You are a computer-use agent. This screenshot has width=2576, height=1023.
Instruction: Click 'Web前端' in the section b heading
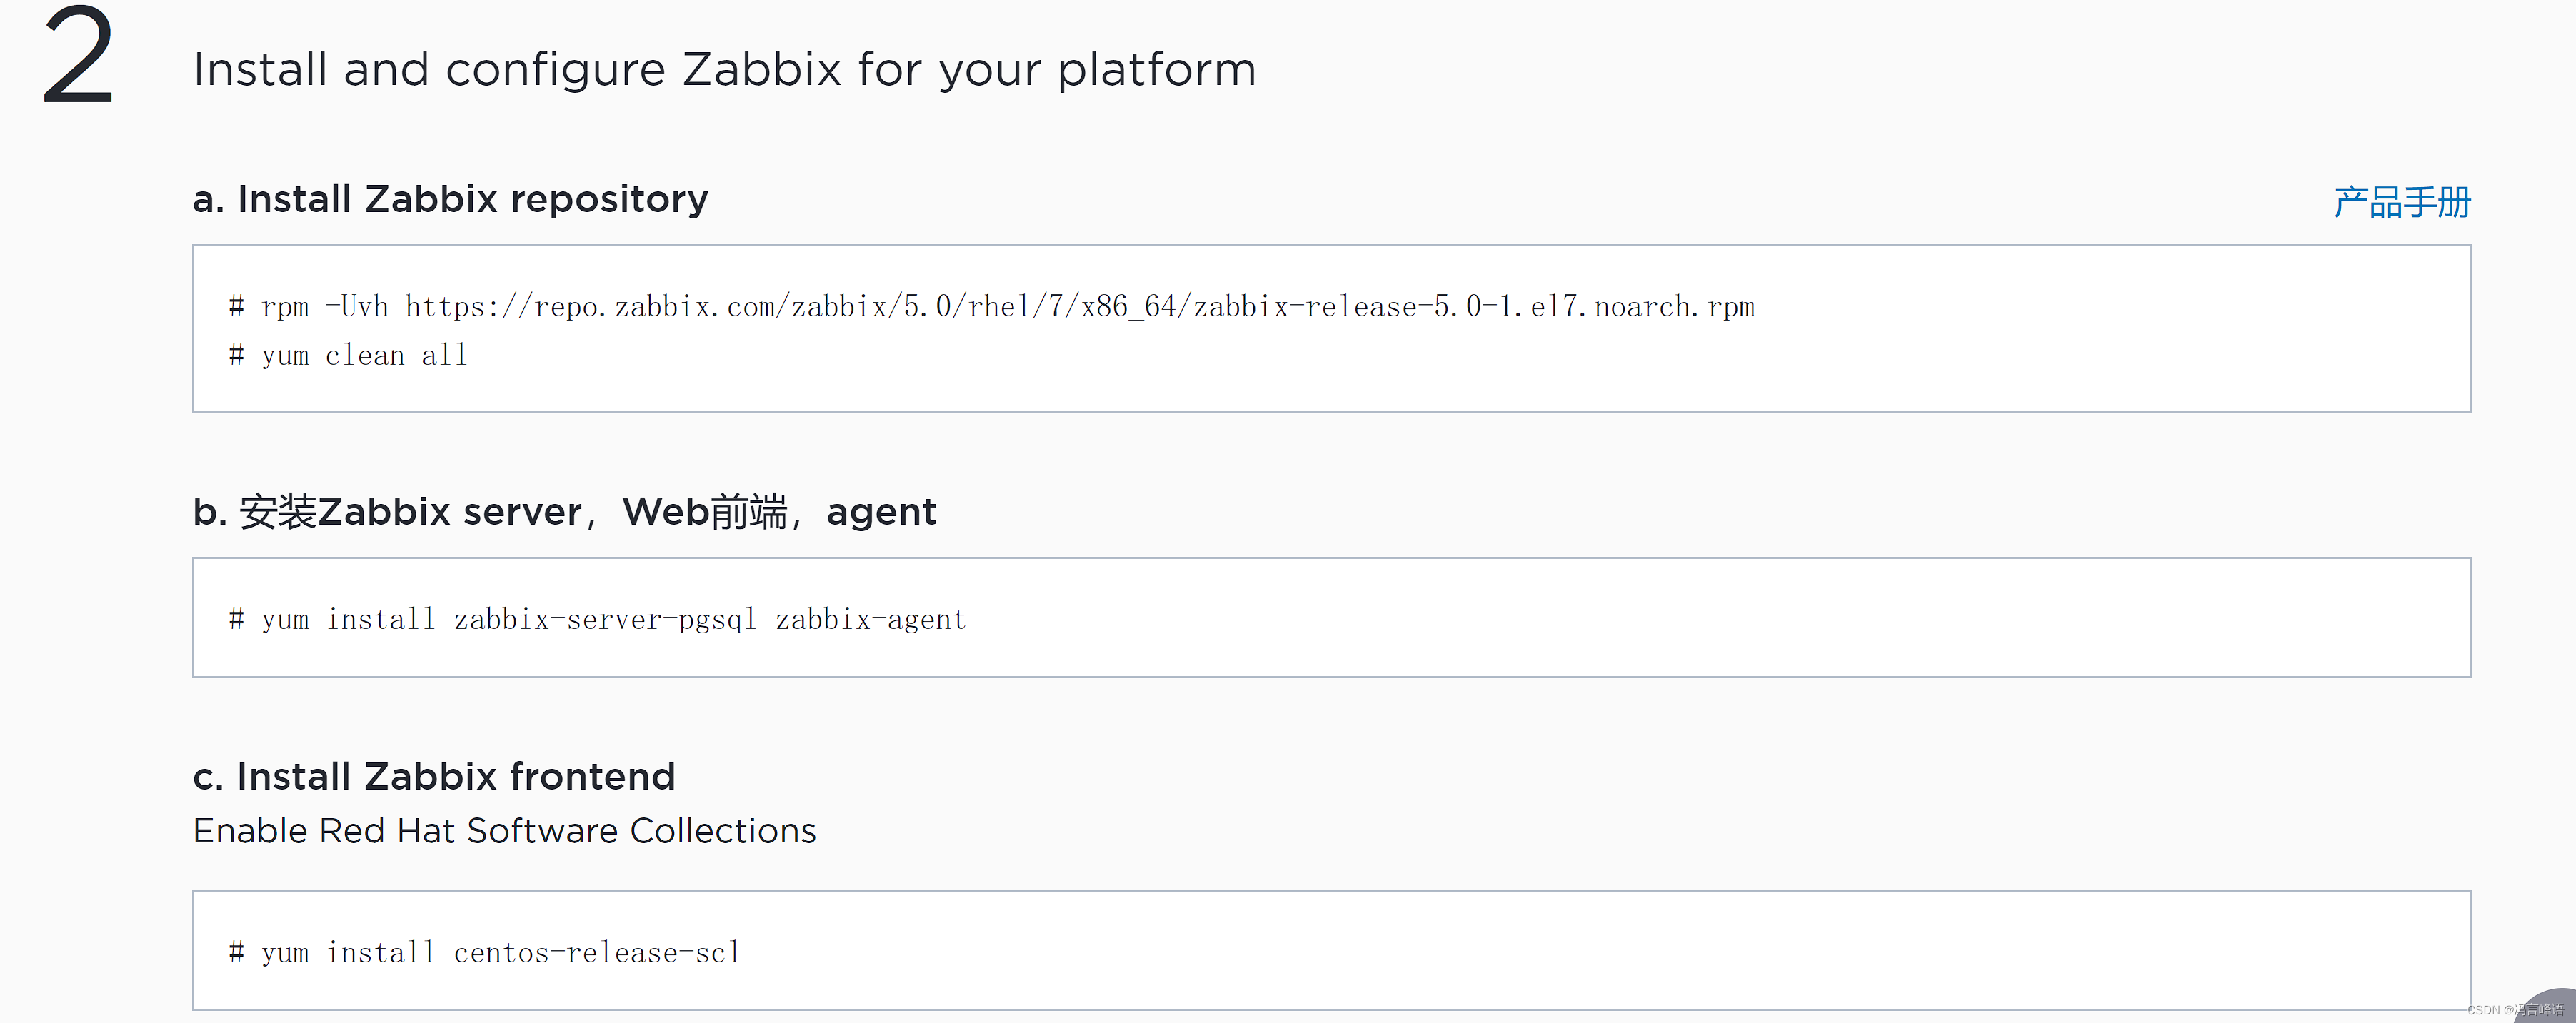(x=704, y=512)
